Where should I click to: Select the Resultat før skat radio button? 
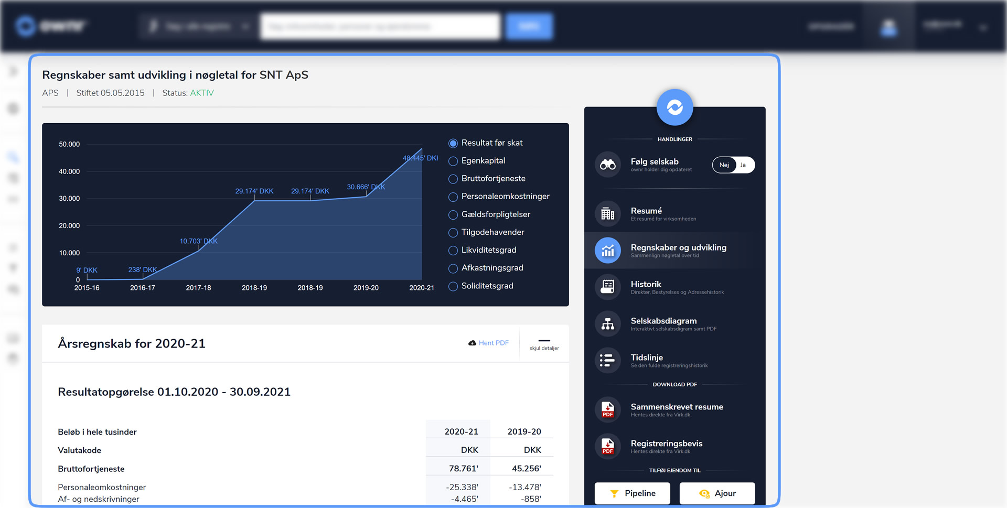tap(453, 143)
